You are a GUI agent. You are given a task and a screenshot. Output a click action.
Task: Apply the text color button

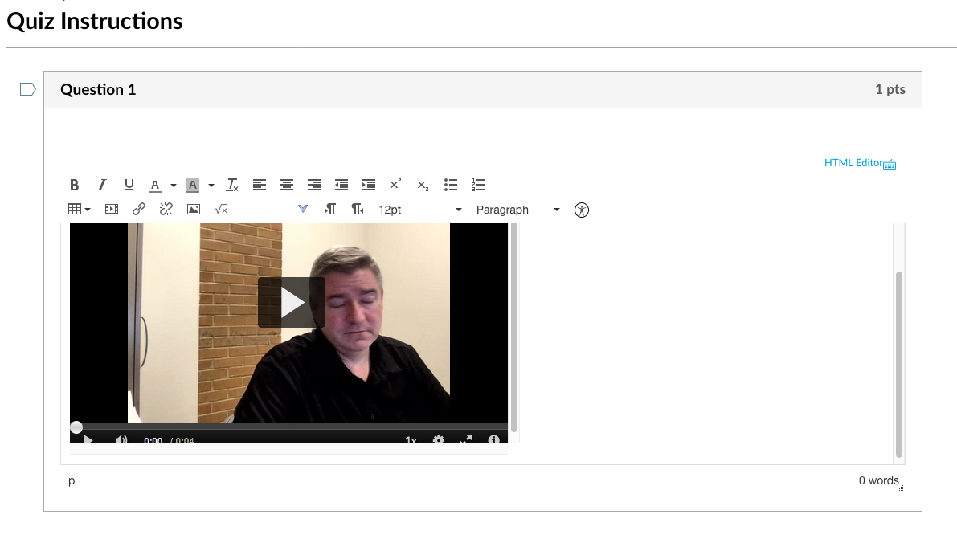click(x=155, y=185)
